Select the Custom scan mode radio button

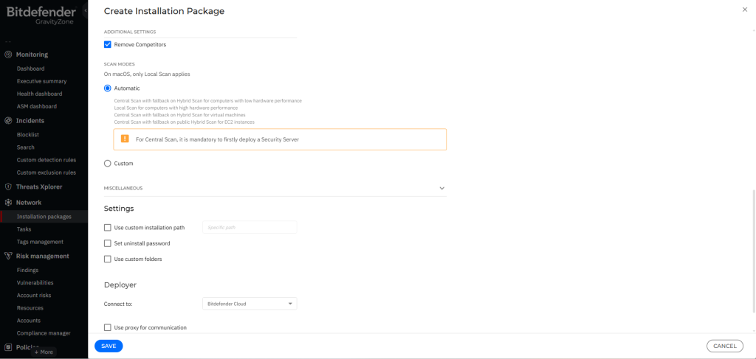[108, 164]
